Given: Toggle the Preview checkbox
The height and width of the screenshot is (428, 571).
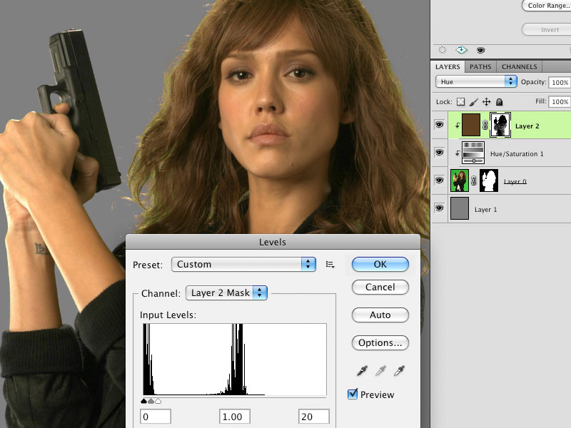Looking at the screenshot, I should [x=352, y=394].
